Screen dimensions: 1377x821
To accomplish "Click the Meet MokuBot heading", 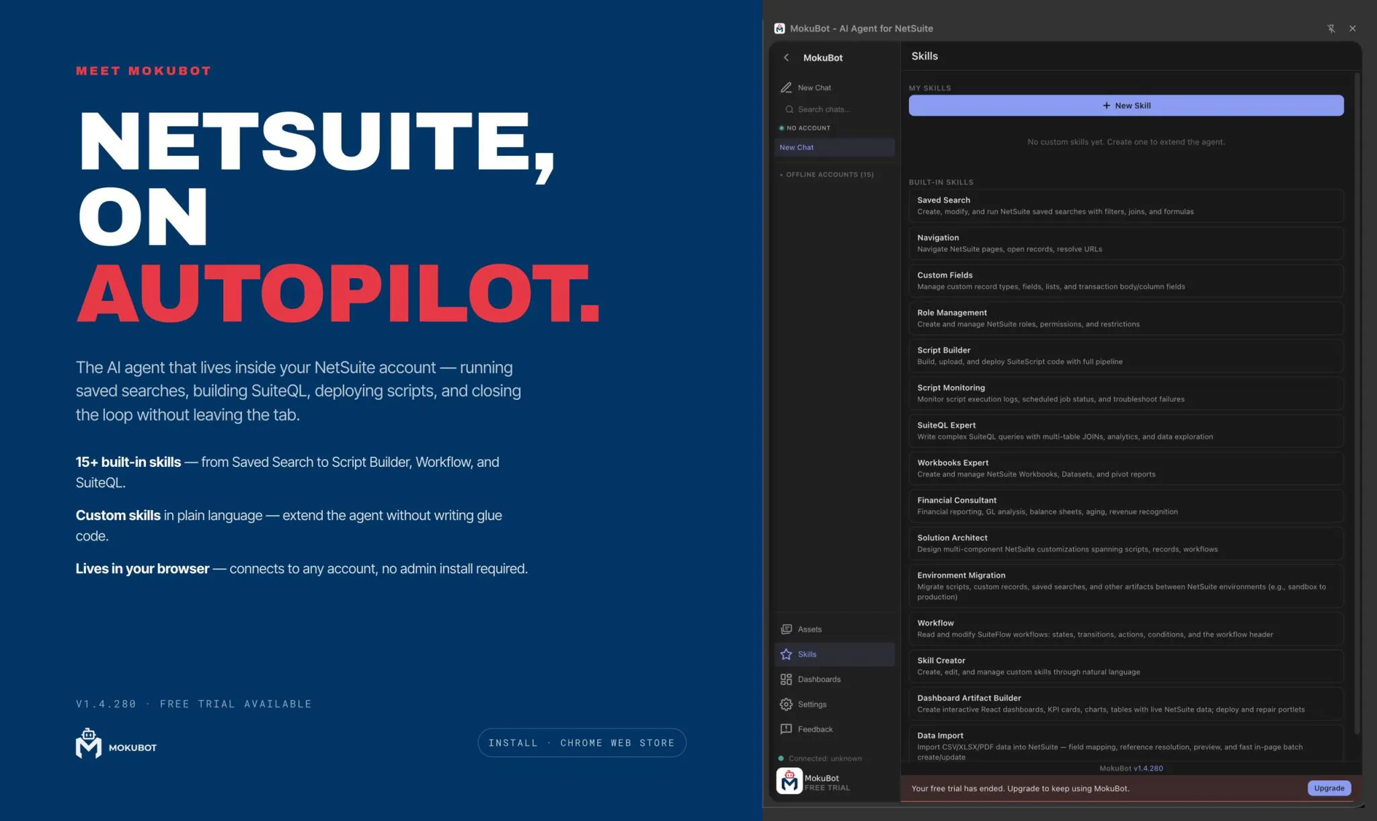I will [x=143, y=71].
